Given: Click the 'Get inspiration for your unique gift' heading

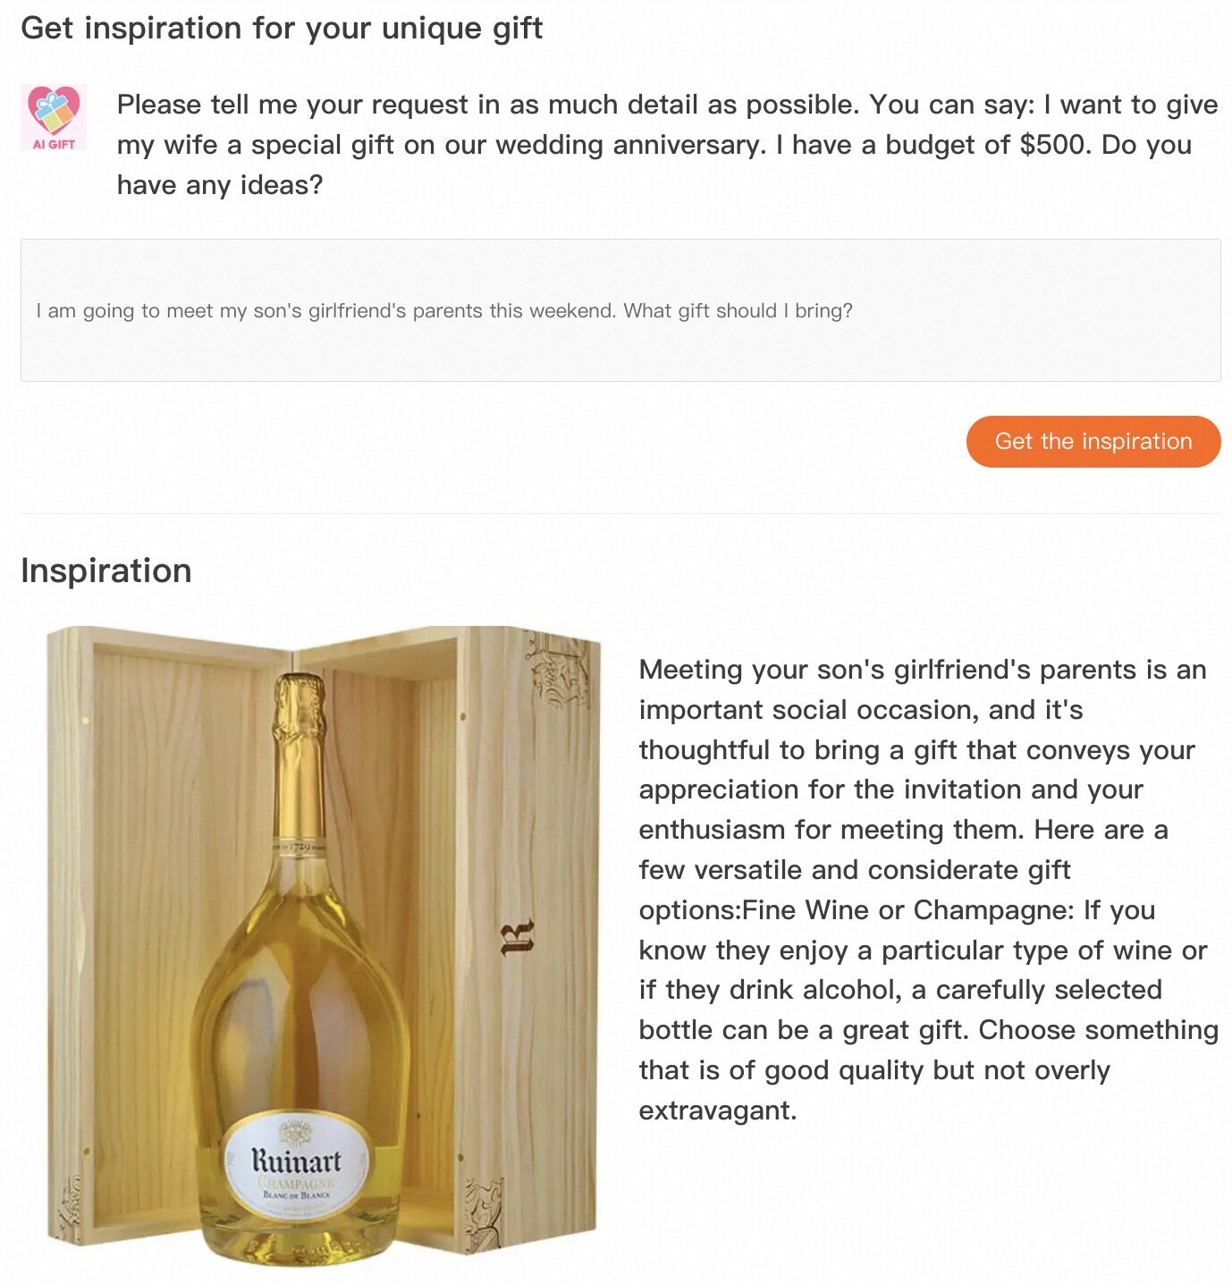Looking at the screenshot, I should point(282,28).
